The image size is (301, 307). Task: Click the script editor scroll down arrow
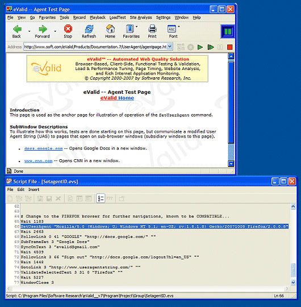click(293, 282)
